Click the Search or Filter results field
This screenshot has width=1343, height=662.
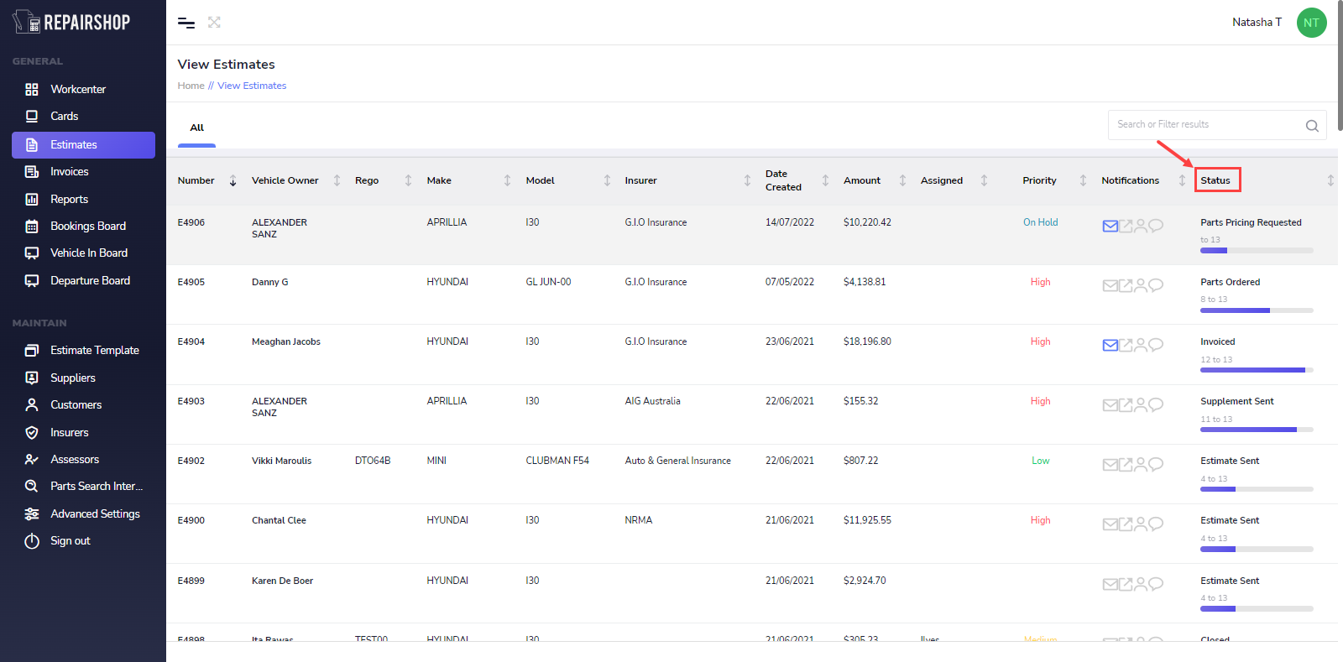pos(1205,125)
